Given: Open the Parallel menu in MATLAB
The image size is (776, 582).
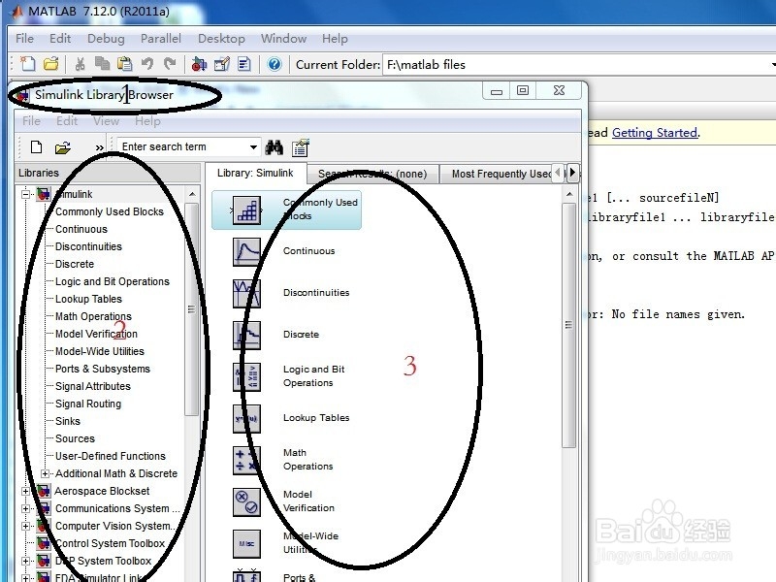Looking at the screenshot, I should [161, 39].
